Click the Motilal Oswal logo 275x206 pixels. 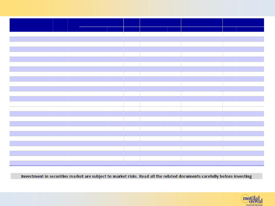(x=252, y=199)
